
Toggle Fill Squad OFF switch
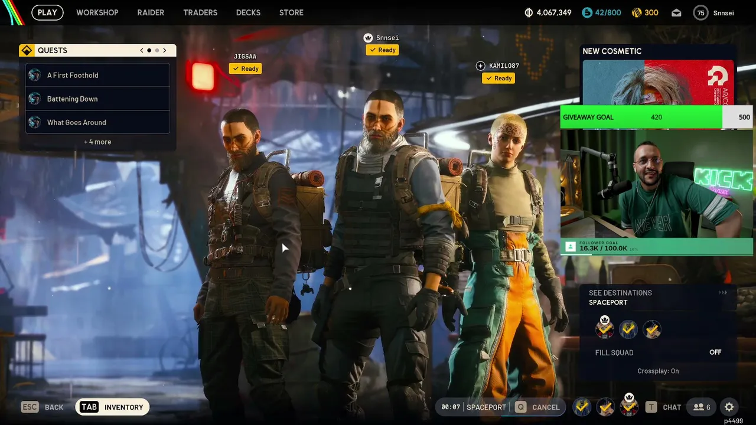pyautogui.click(x=715, y=352)
